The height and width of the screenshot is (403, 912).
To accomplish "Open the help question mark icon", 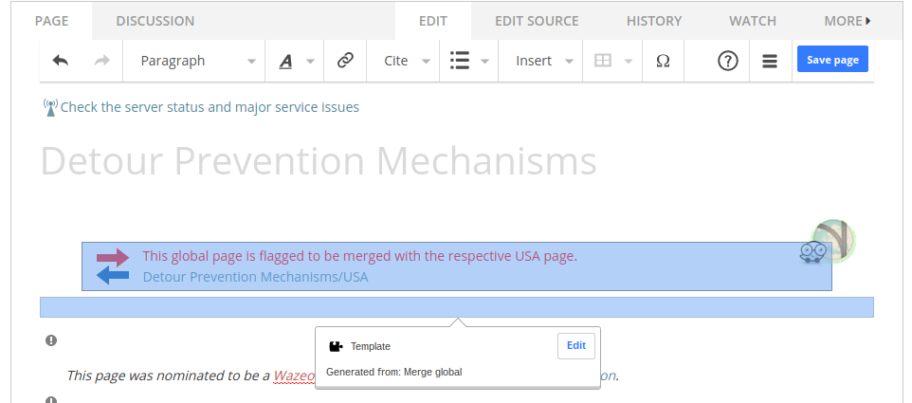I will tap(728, 61).
